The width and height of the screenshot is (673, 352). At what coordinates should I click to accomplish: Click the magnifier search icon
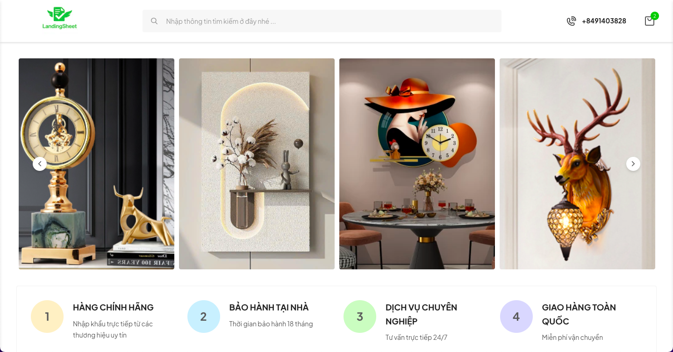coord(154,21)
